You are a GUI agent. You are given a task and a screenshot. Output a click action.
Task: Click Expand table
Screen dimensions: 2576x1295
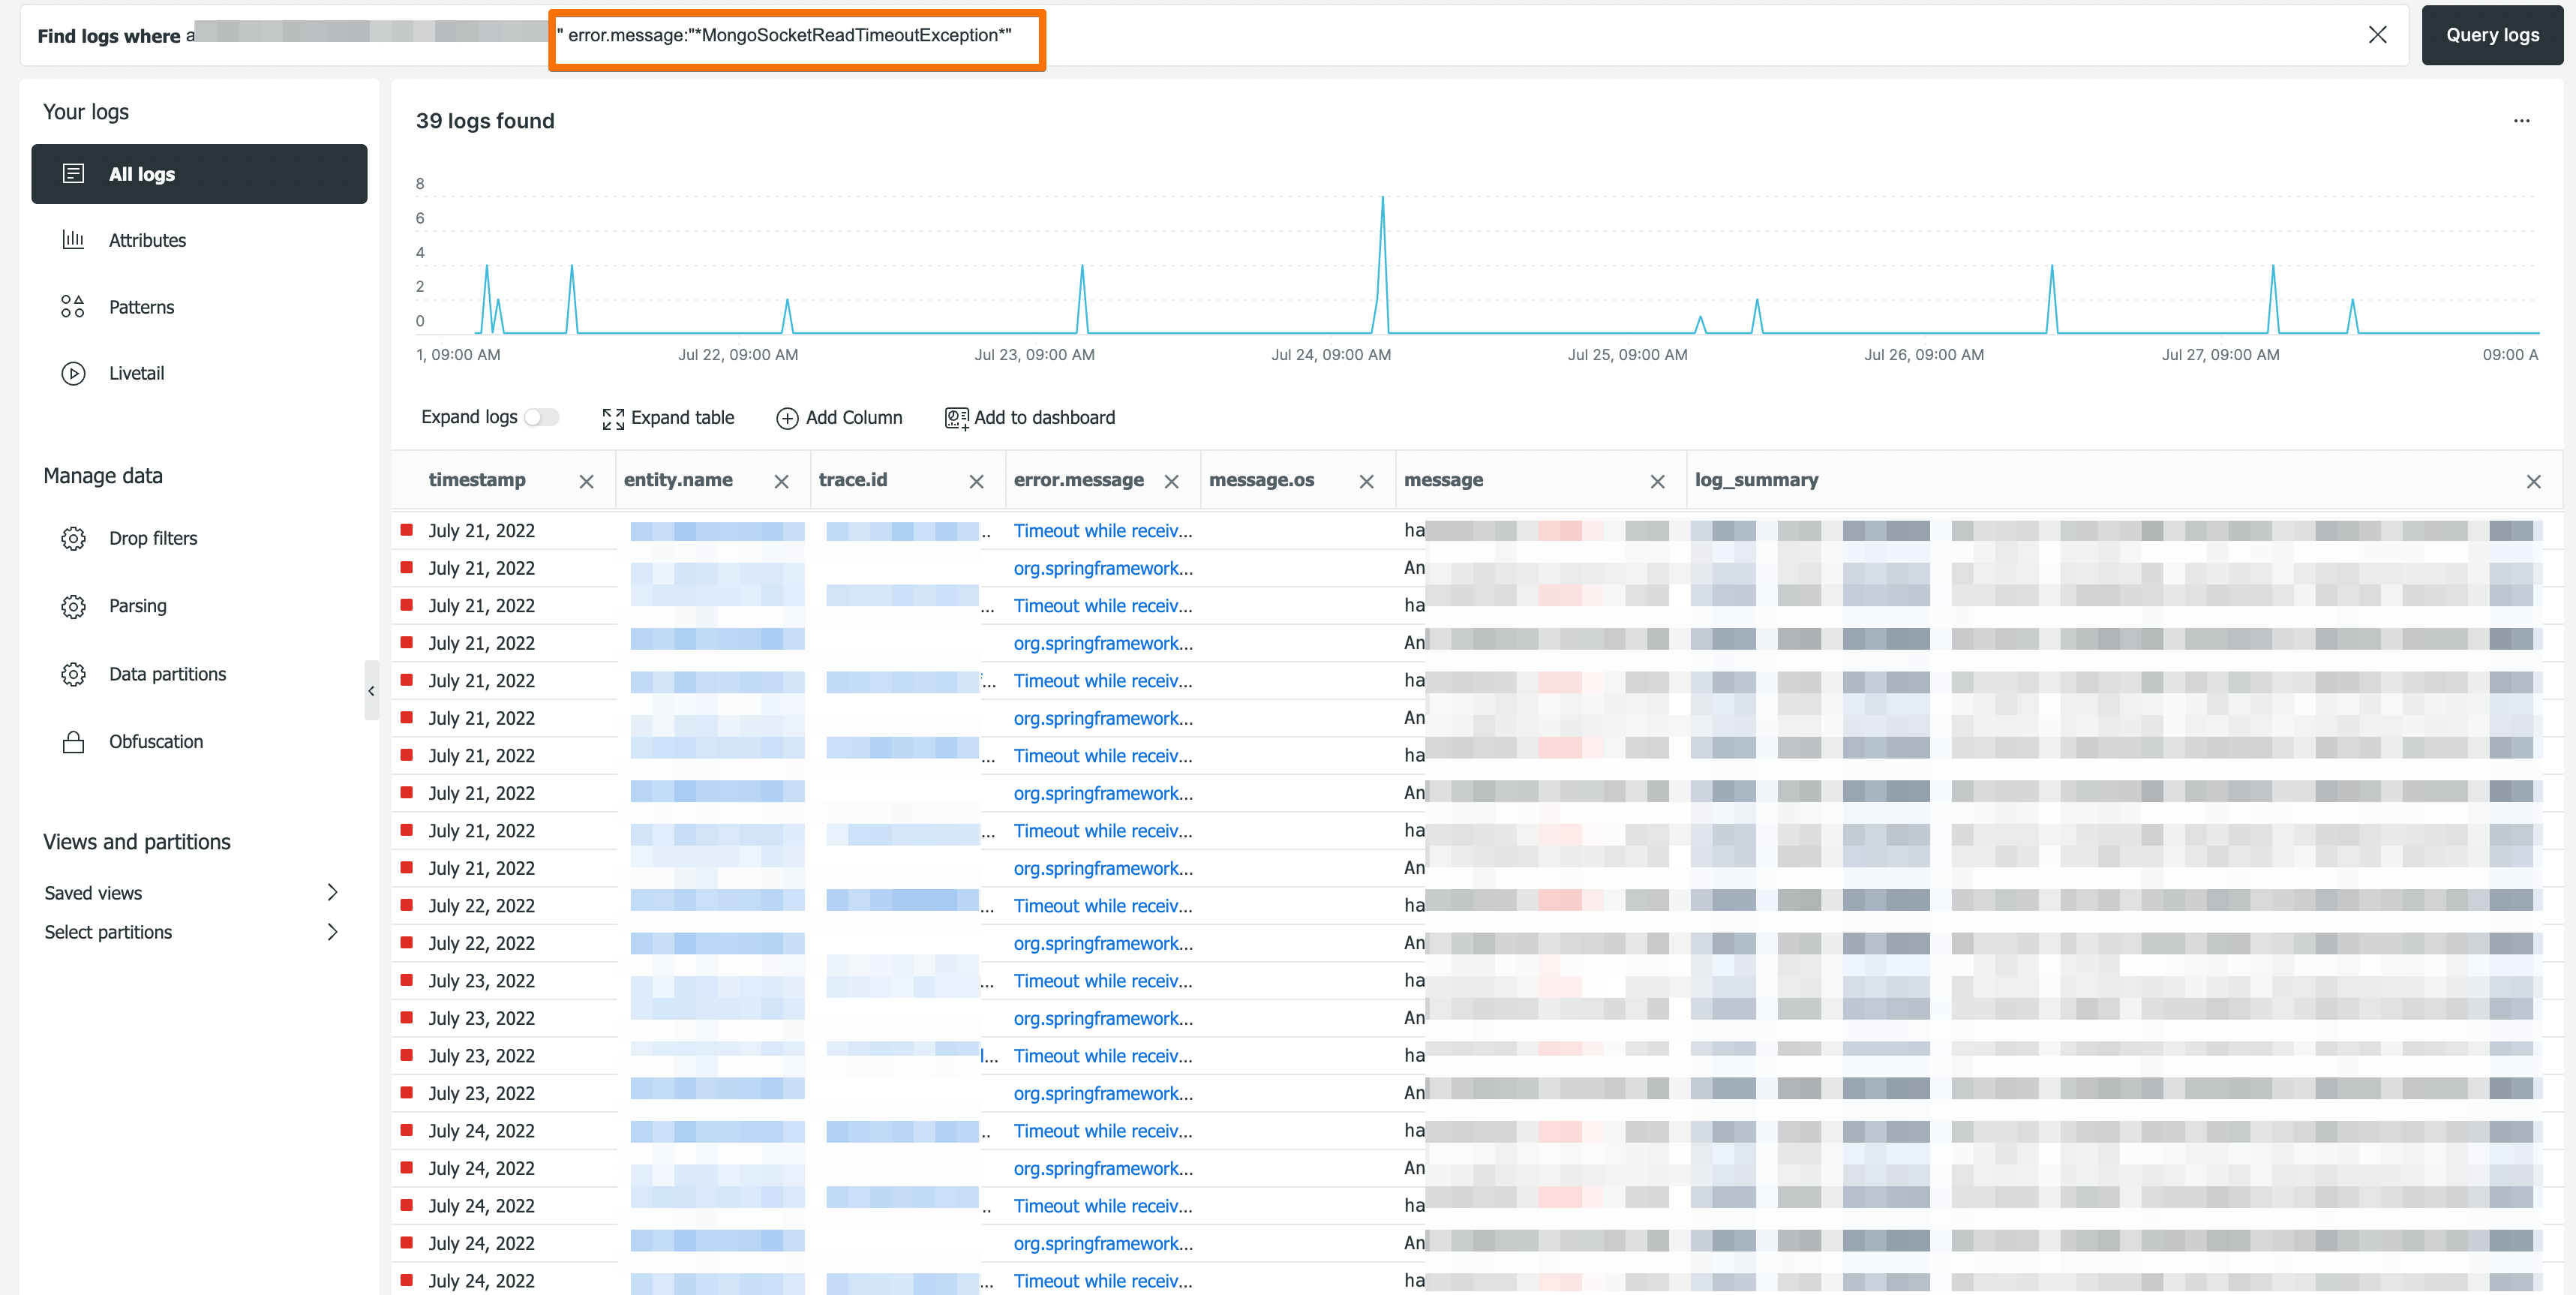[x=668, y=418]
